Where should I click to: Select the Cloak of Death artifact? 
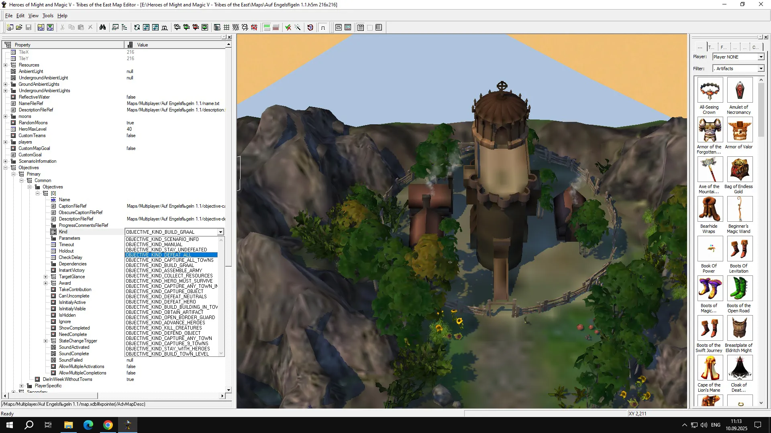pyautogui.click(x=739, y=374)
